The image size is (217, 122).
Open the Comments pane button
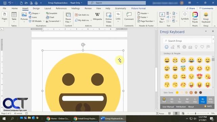coord(206,8)
